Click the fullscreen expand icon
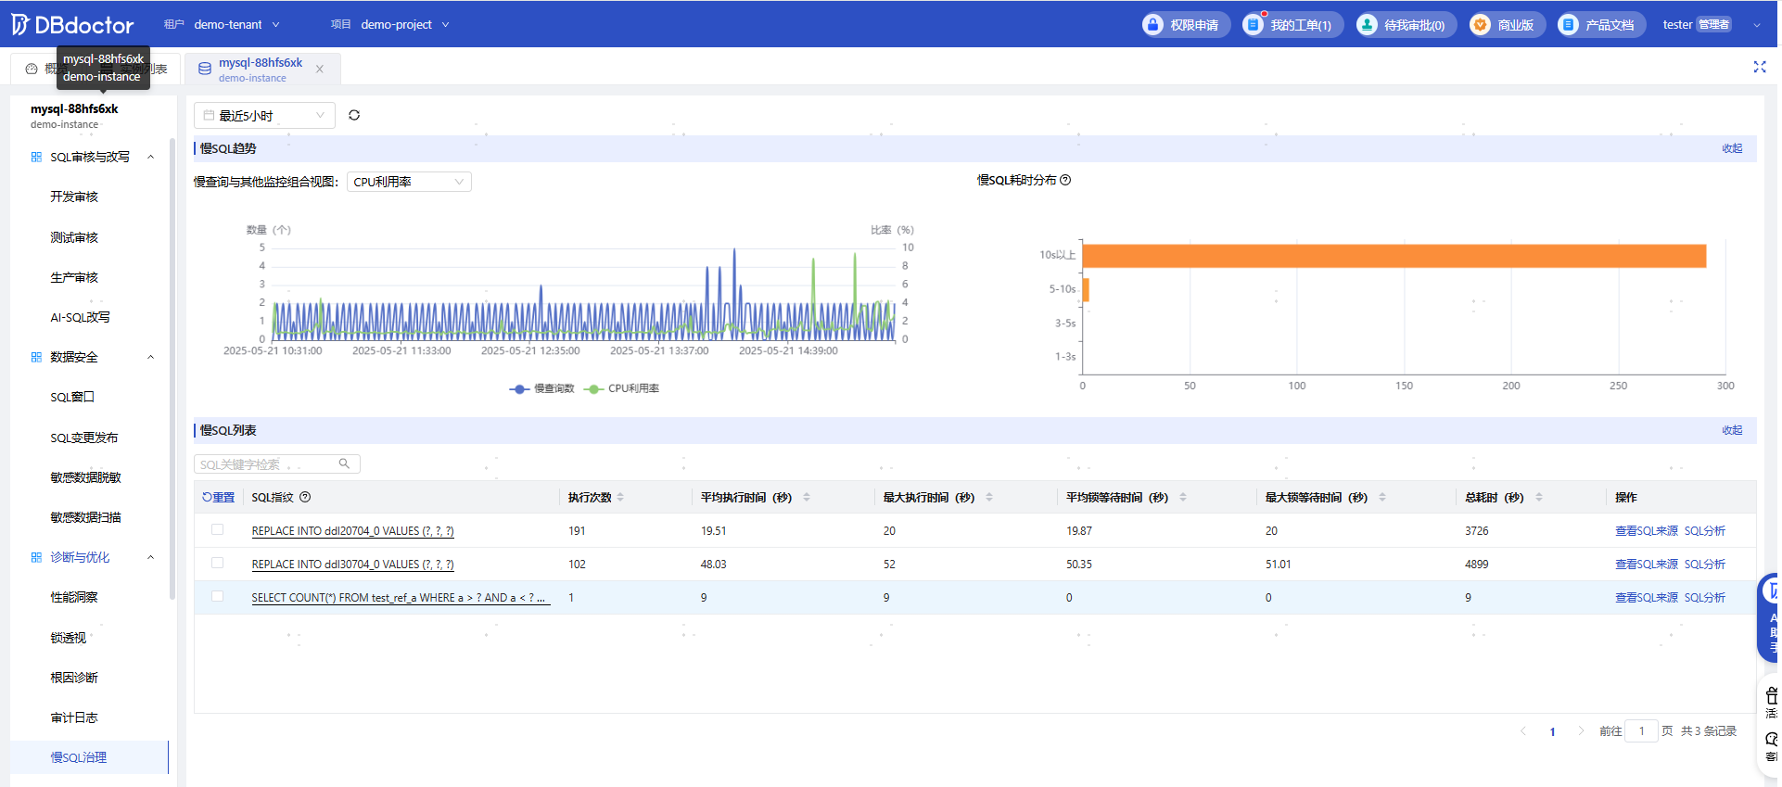The height and width of the screenshot is (787, 1782). [1759, 67]
